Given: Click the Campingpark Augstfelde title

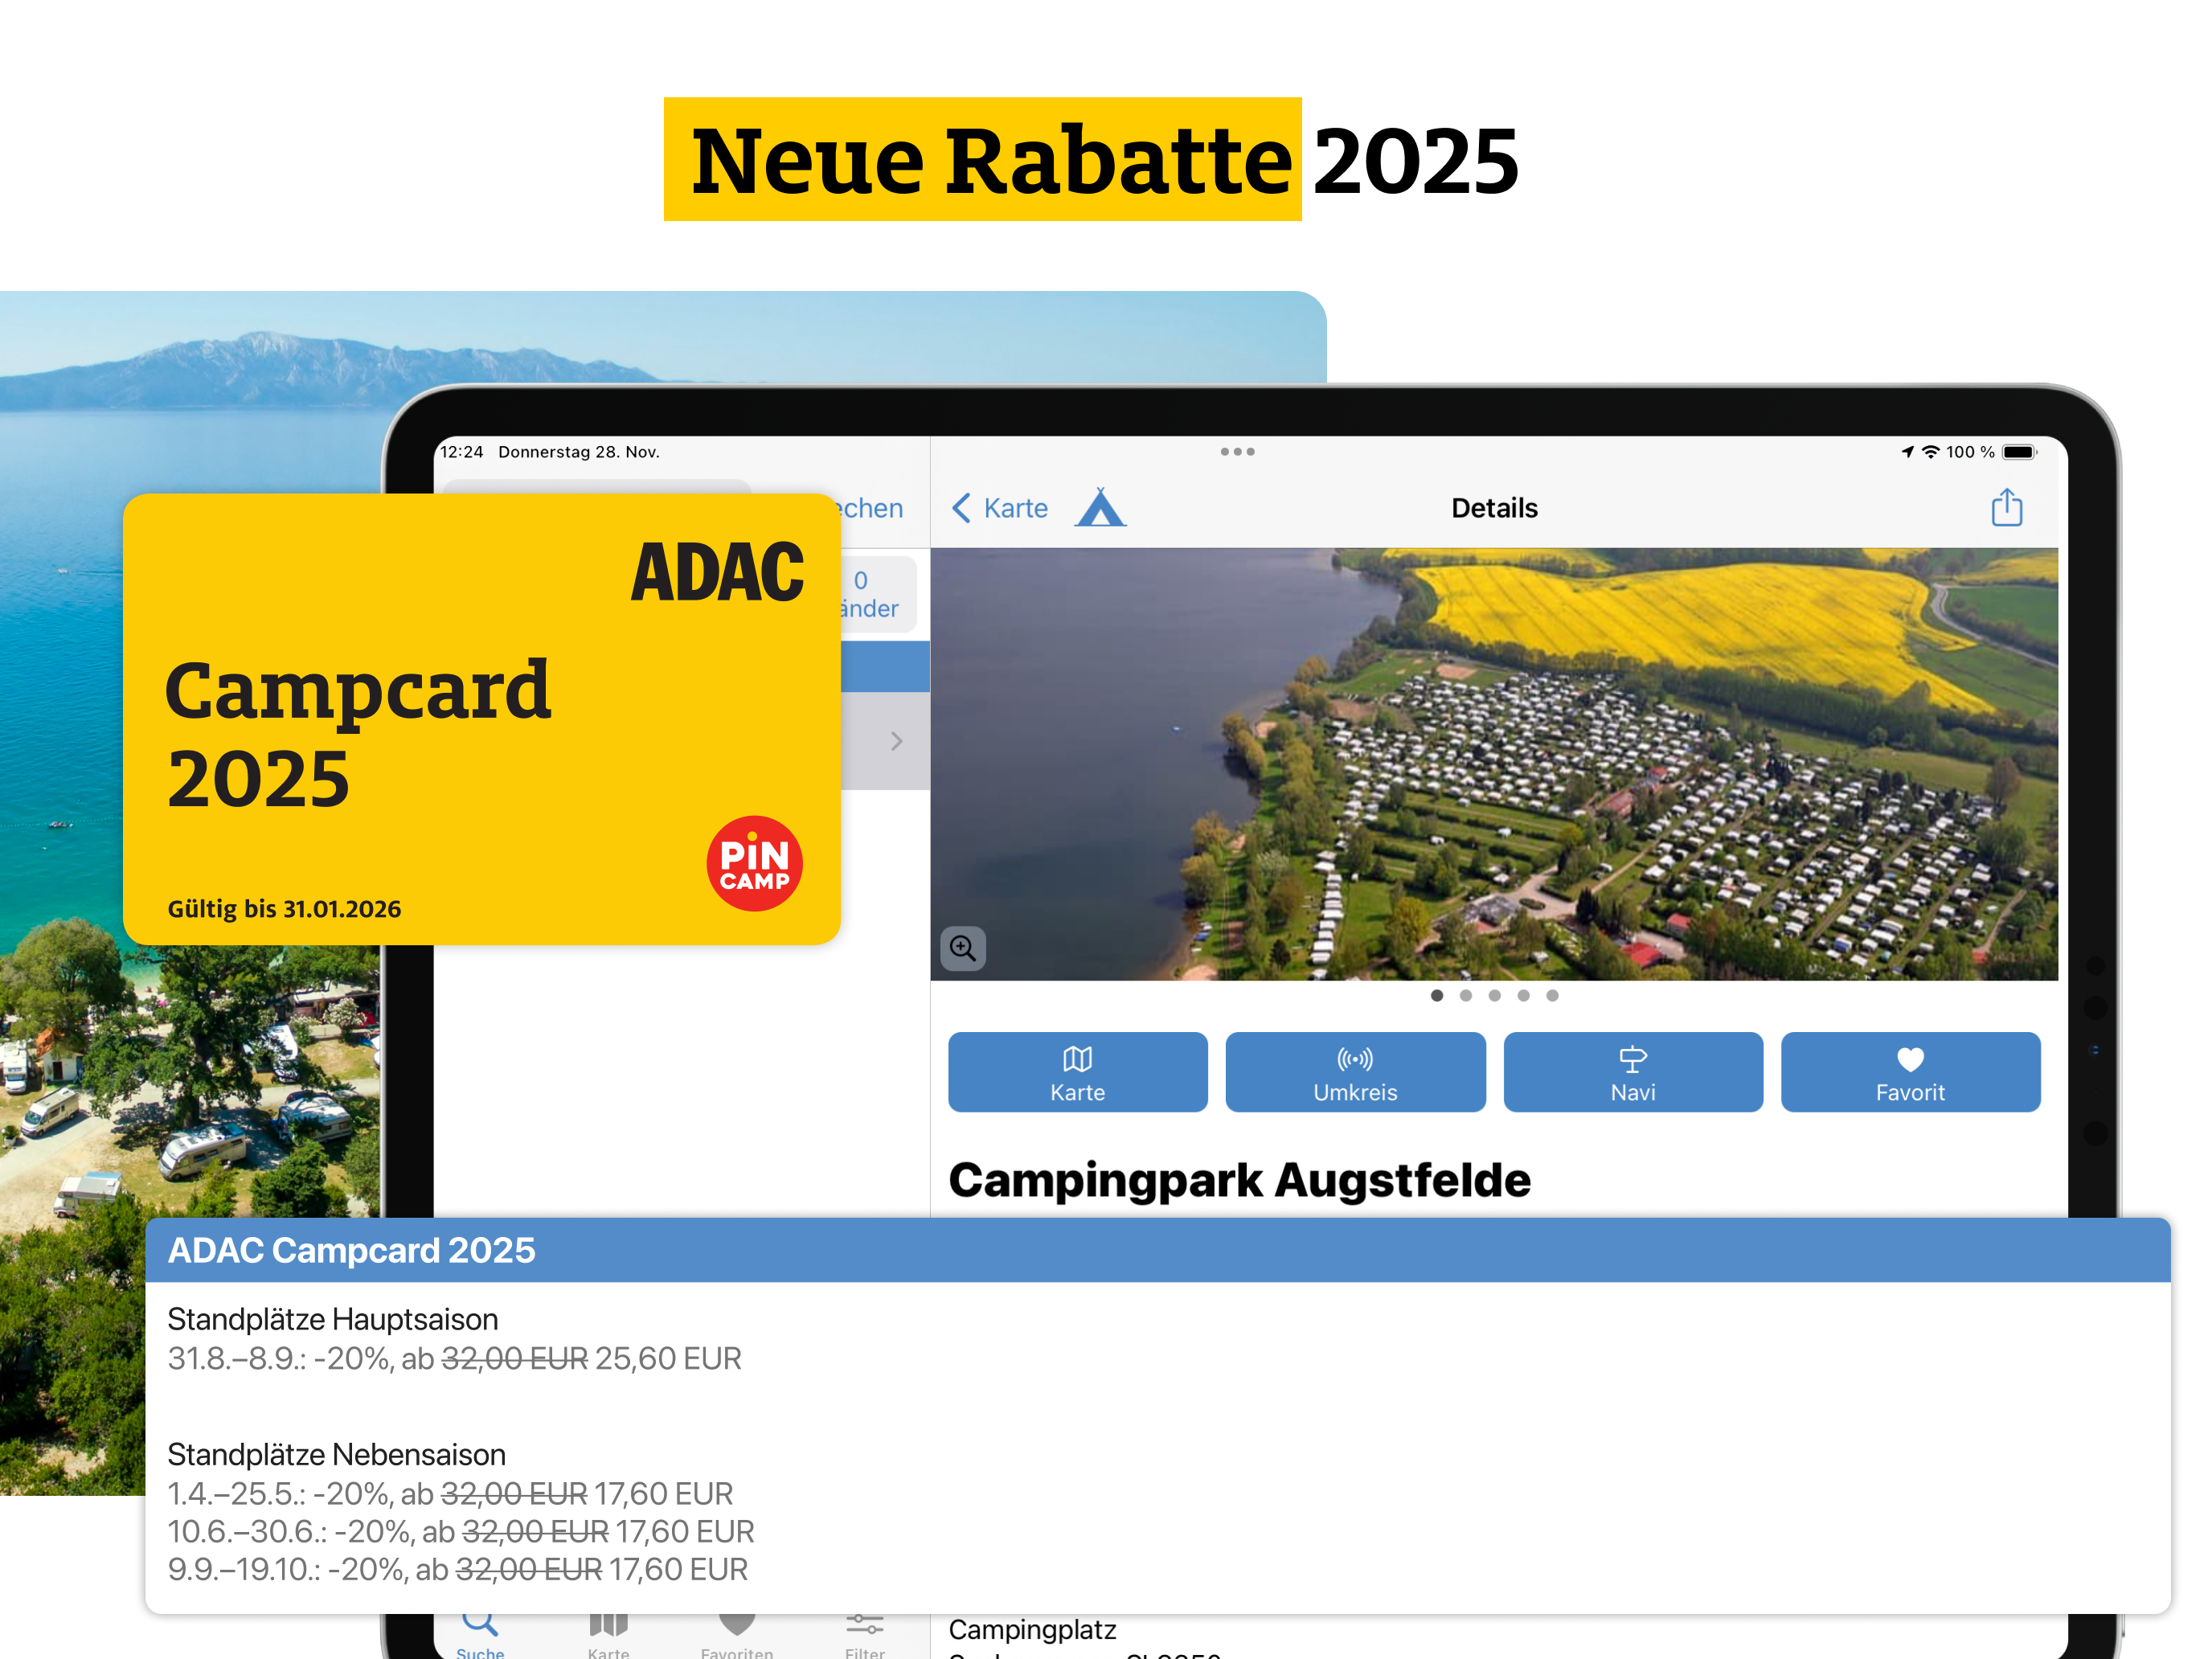Looking at the screenshot, I should [1239, 1180].
